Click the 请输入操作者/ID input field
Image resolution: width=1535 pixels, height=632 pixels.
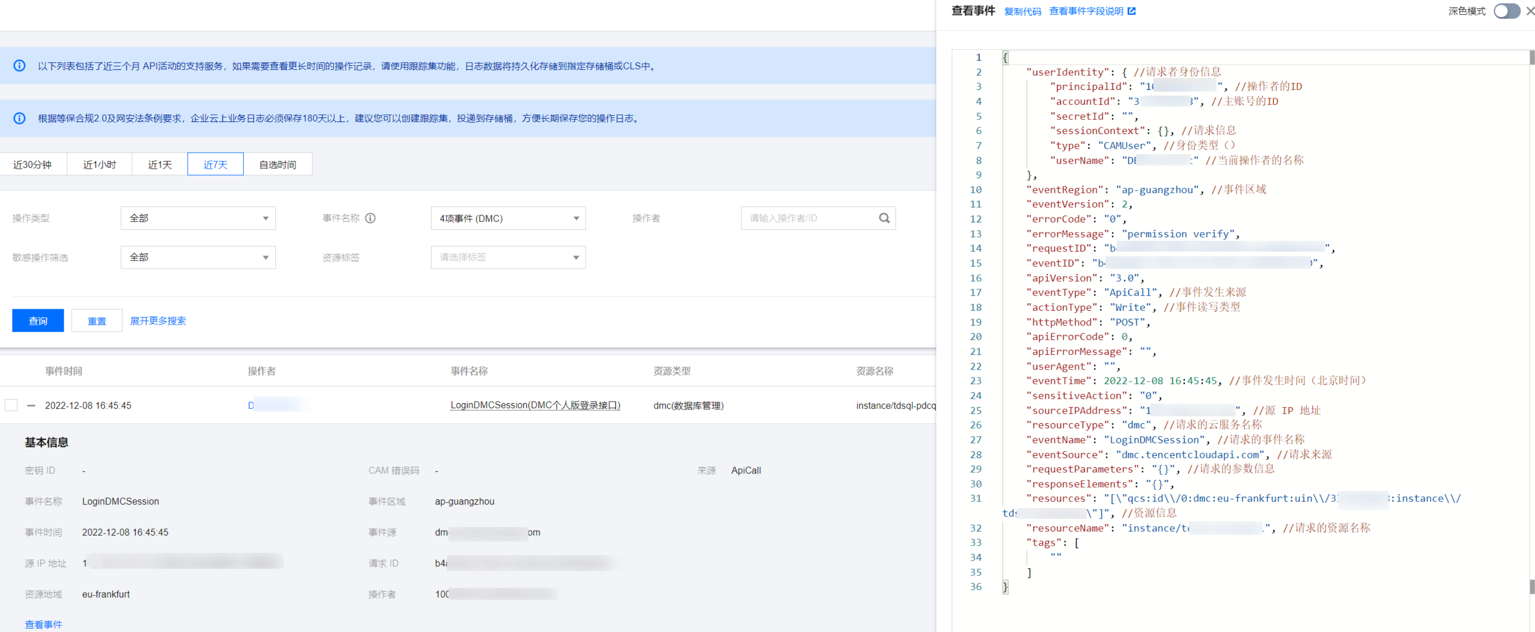tap(807, 218)
